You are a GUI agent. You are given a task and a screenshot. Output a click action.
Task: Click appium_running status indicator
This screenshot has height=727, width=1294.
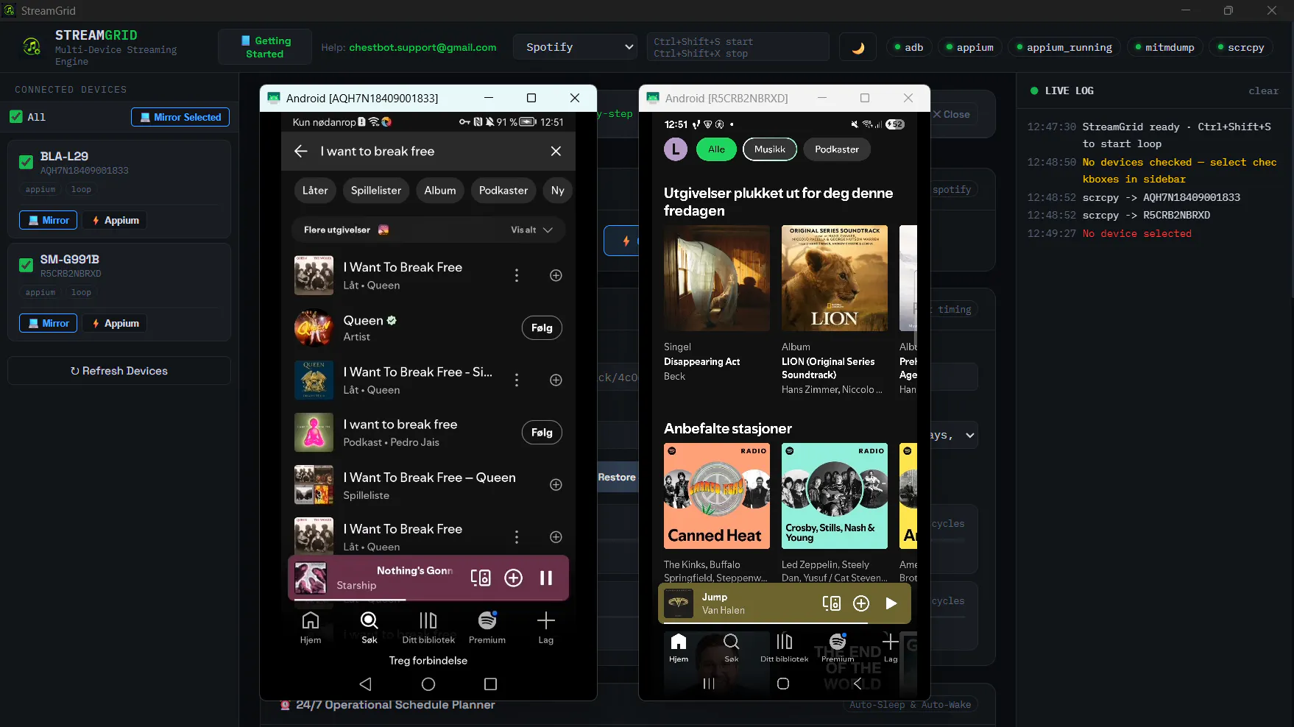click(1064, 47)
